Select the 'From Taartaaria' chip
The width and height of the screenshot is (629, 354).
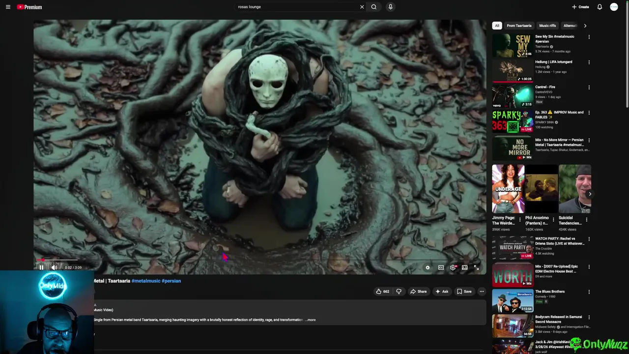[x=519, y=26]
